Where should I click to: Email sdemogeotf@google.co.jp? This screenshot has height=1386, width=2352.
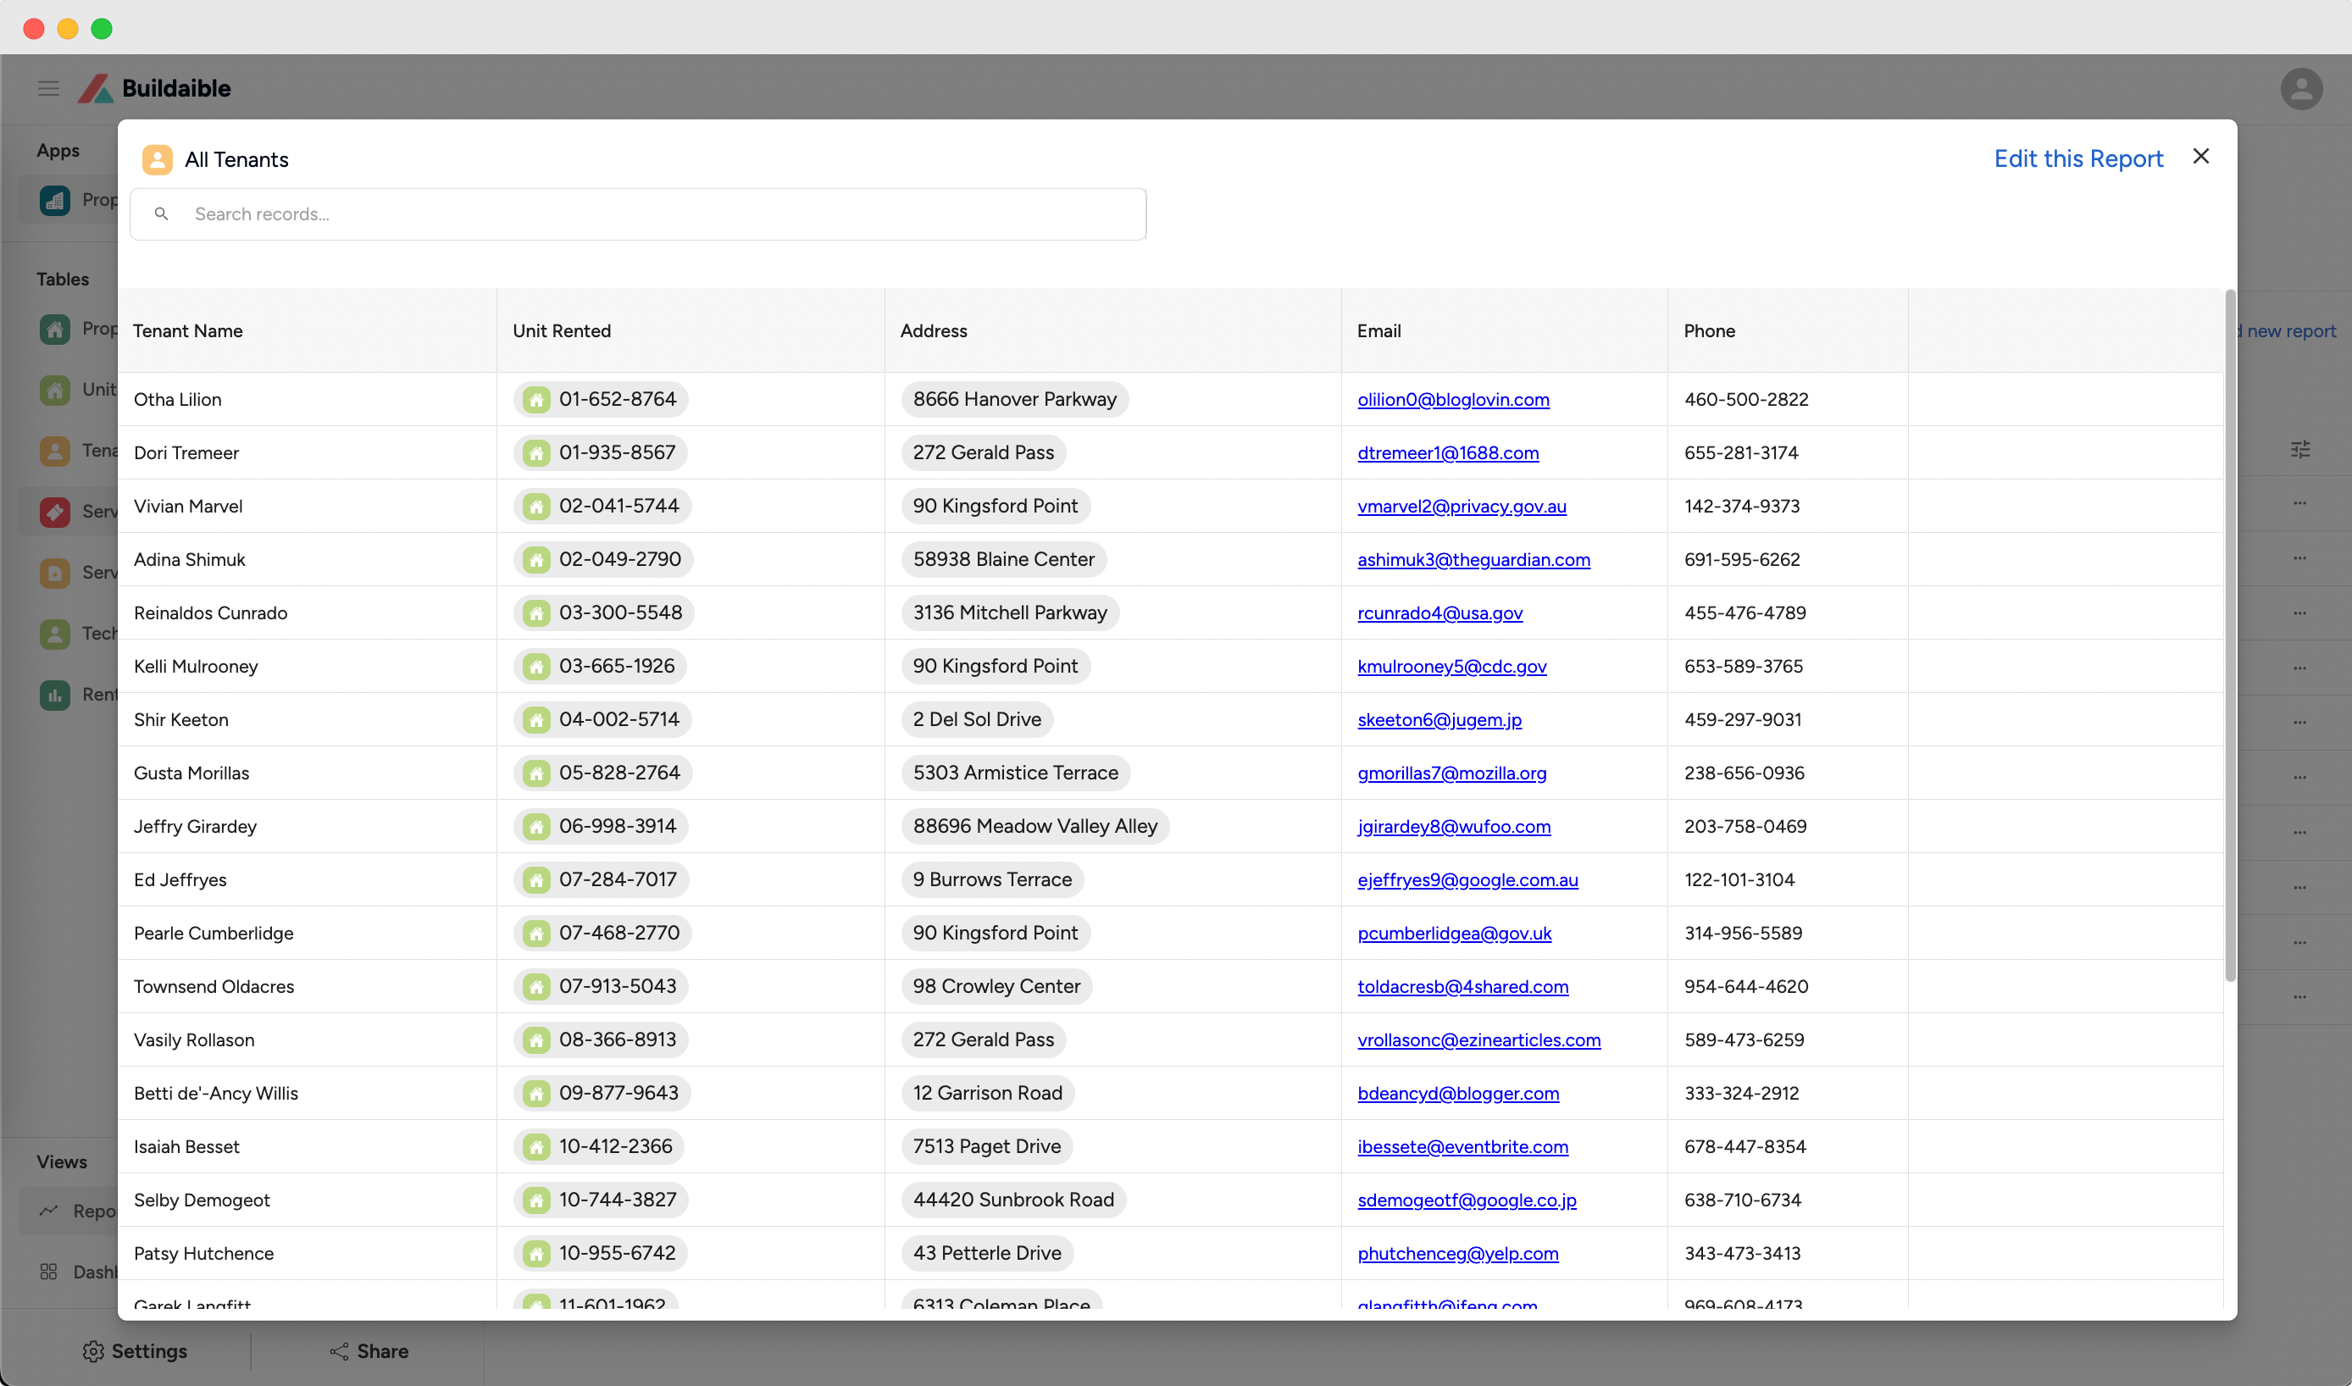tap(1467, 1200)
